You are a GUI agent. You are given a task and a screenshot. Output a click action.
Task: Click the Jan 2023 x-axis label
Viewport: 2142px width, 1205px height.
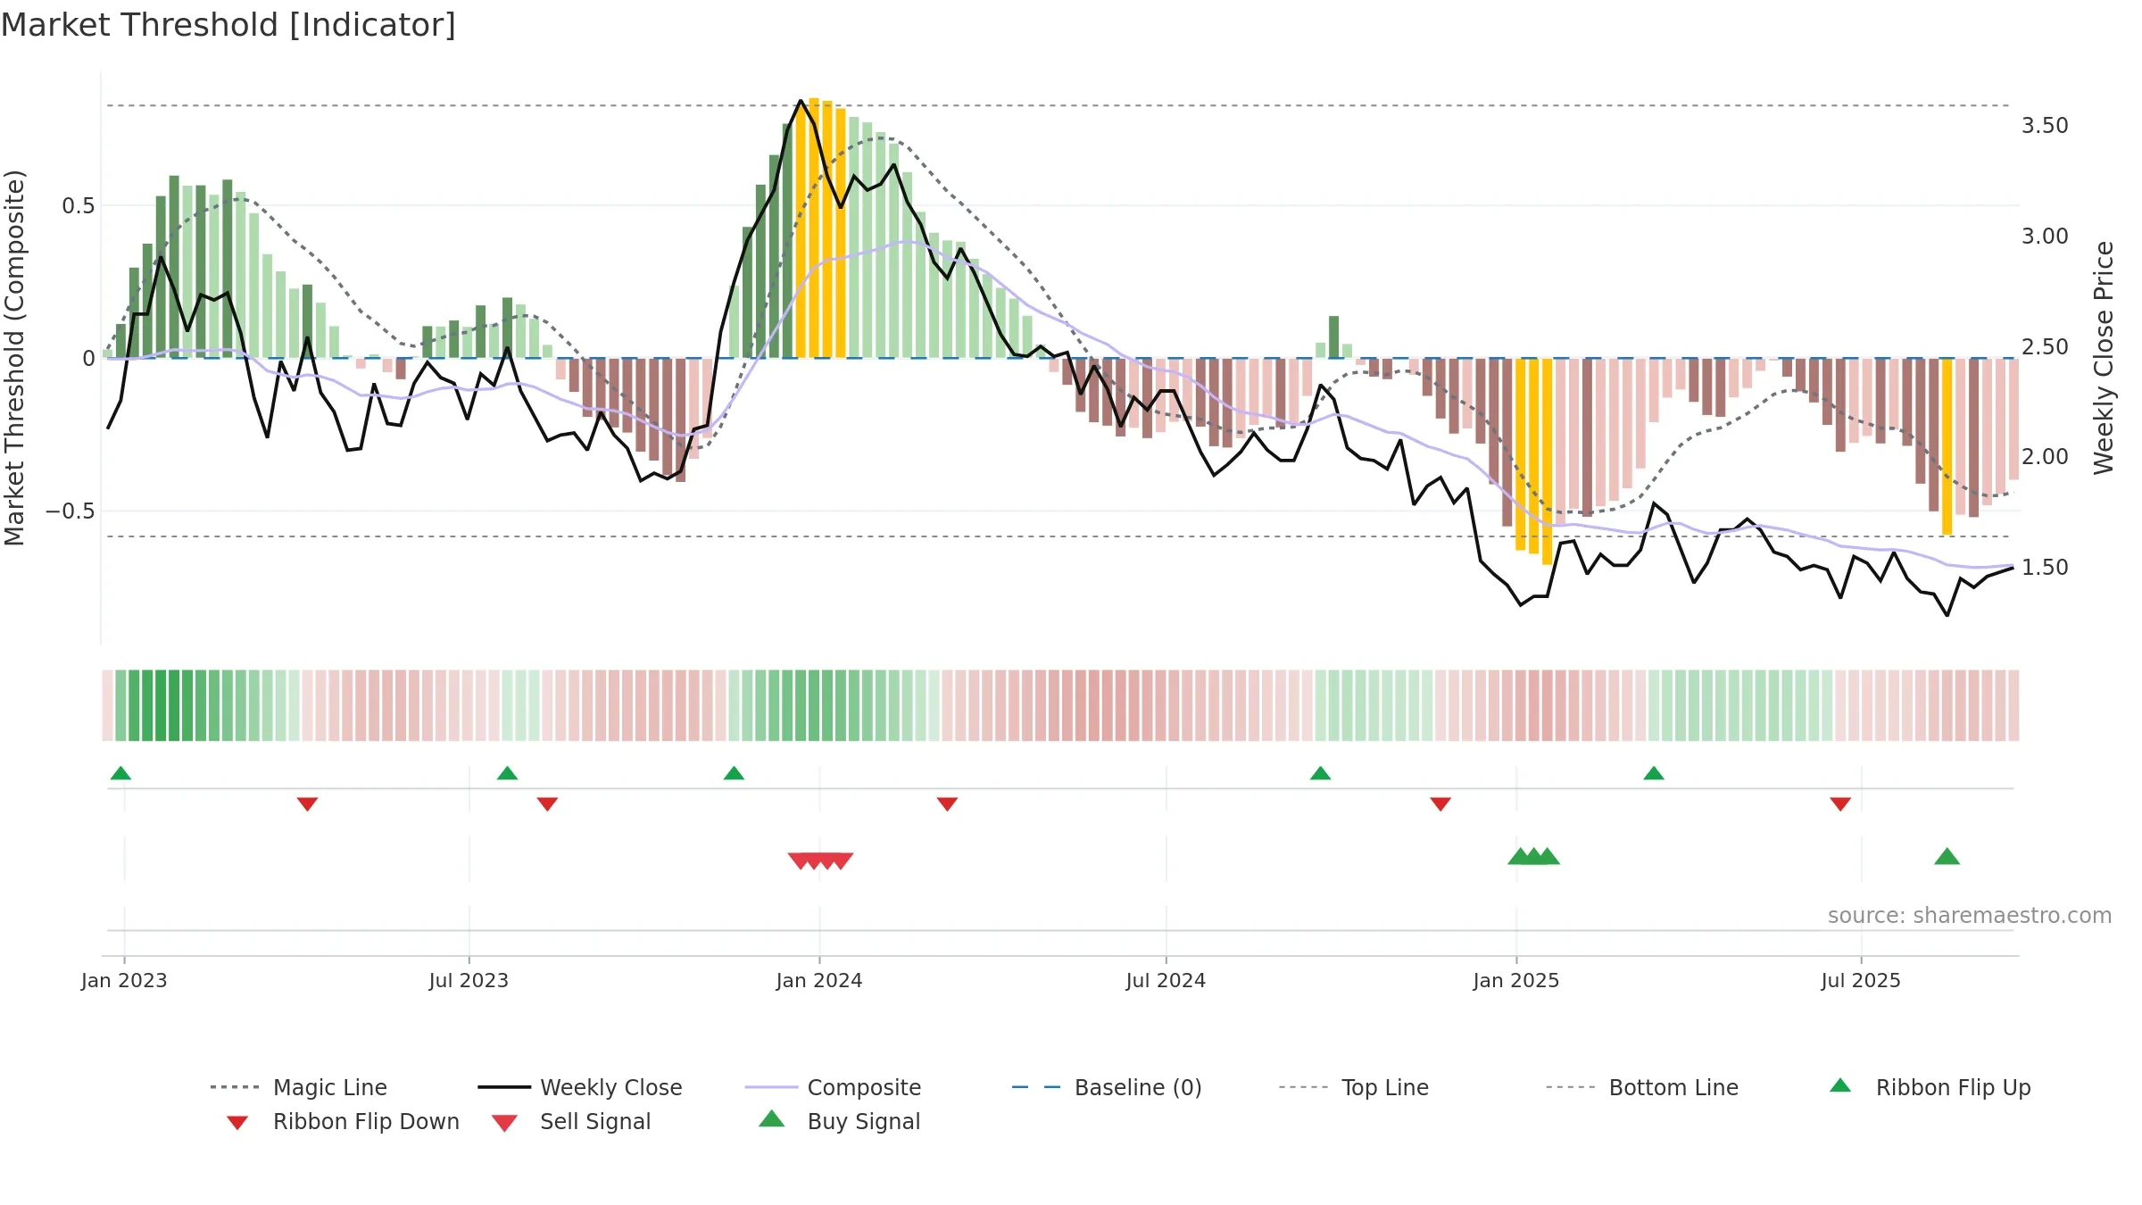(x=124, y=980)
